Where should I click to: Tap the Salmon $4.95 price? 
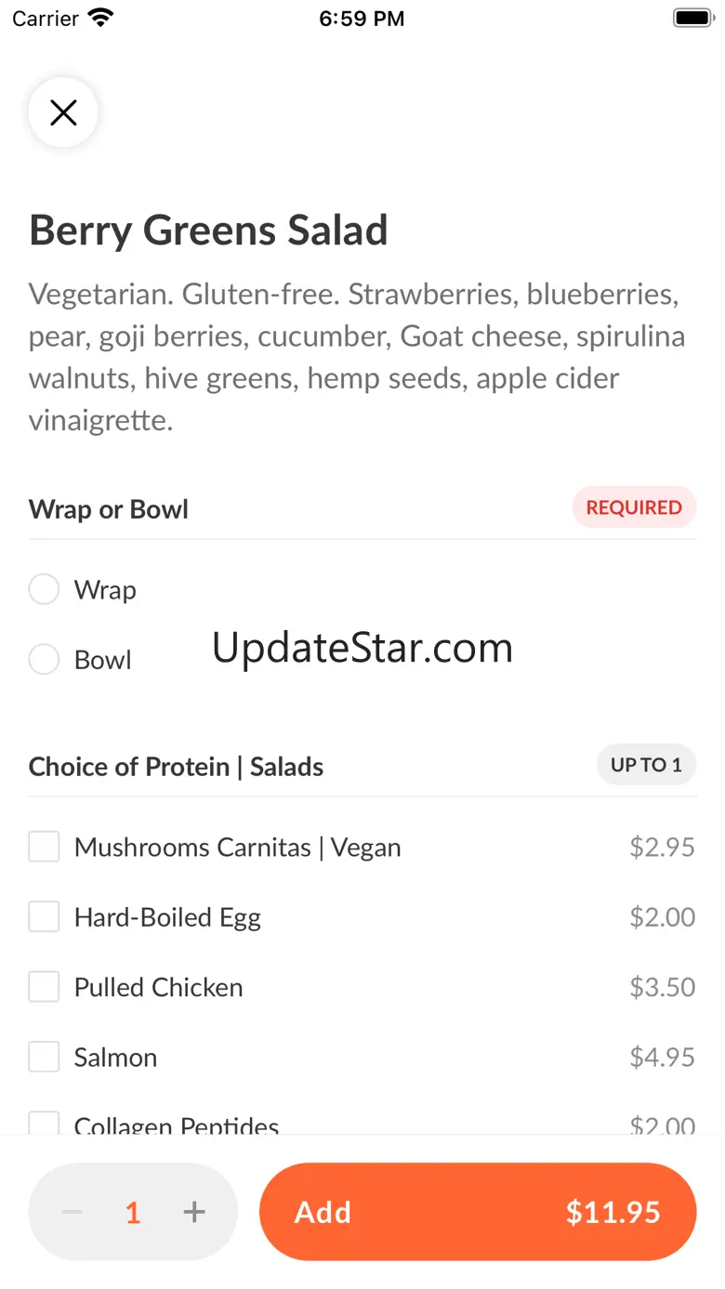coord(662,1057)
